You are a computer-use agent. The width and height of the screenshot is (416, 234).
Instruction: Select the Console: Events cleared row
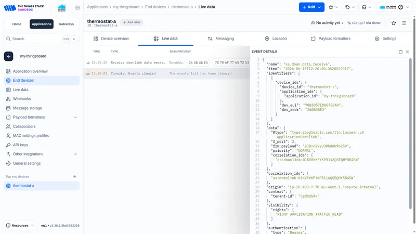pos(166,73)
